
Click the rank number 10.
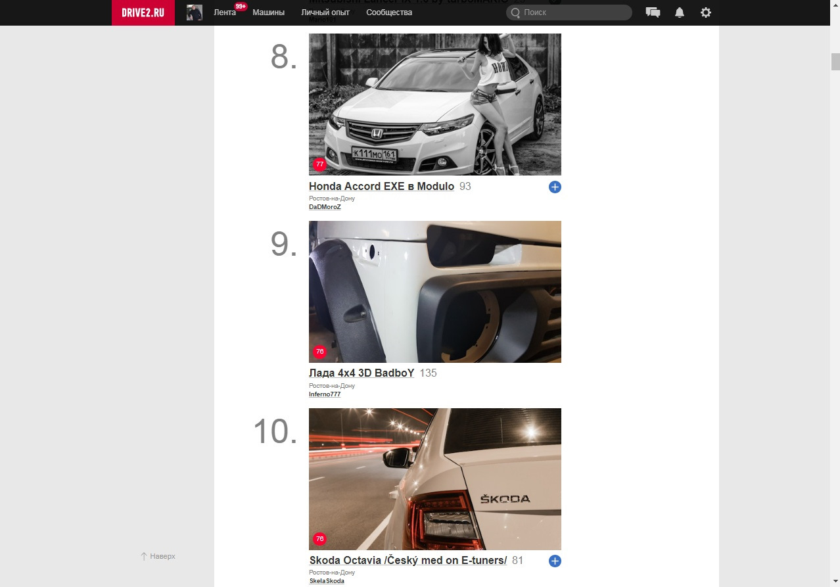click(275, 432)
